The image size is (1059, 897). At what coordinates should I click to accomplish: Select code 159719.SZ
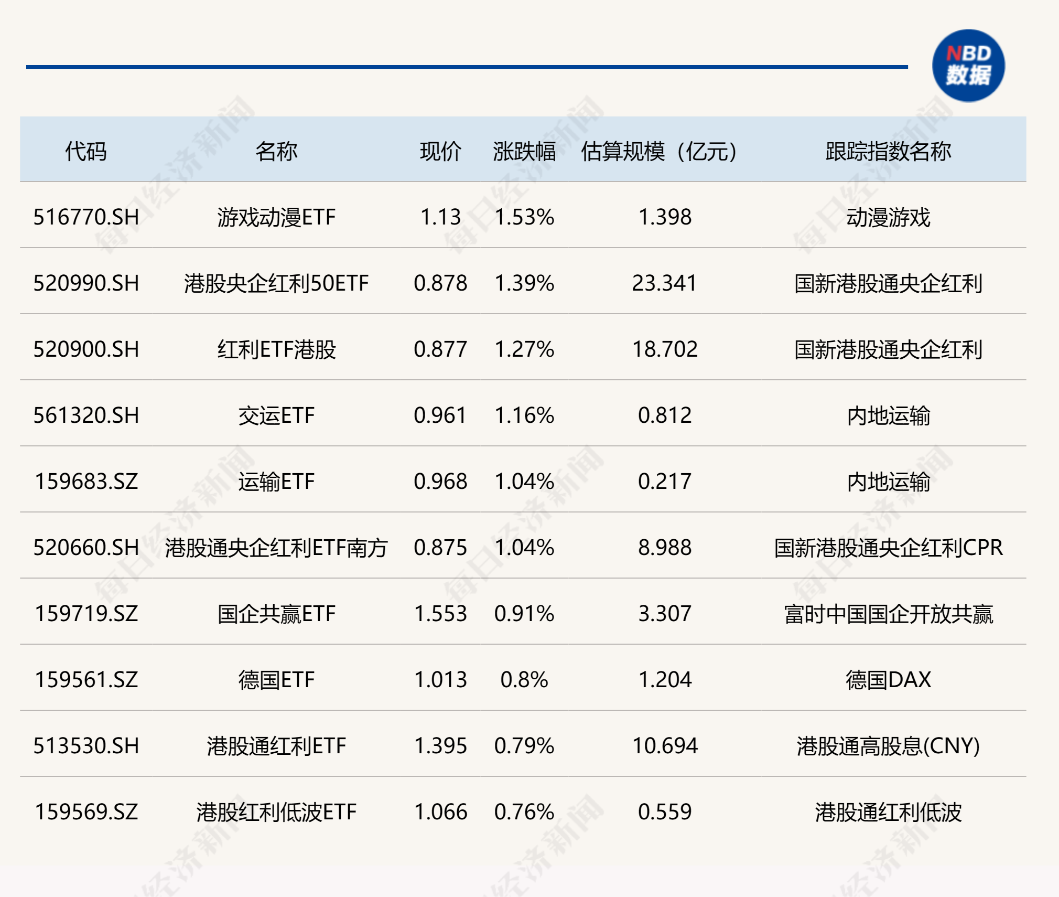click(x=86, y=614)
